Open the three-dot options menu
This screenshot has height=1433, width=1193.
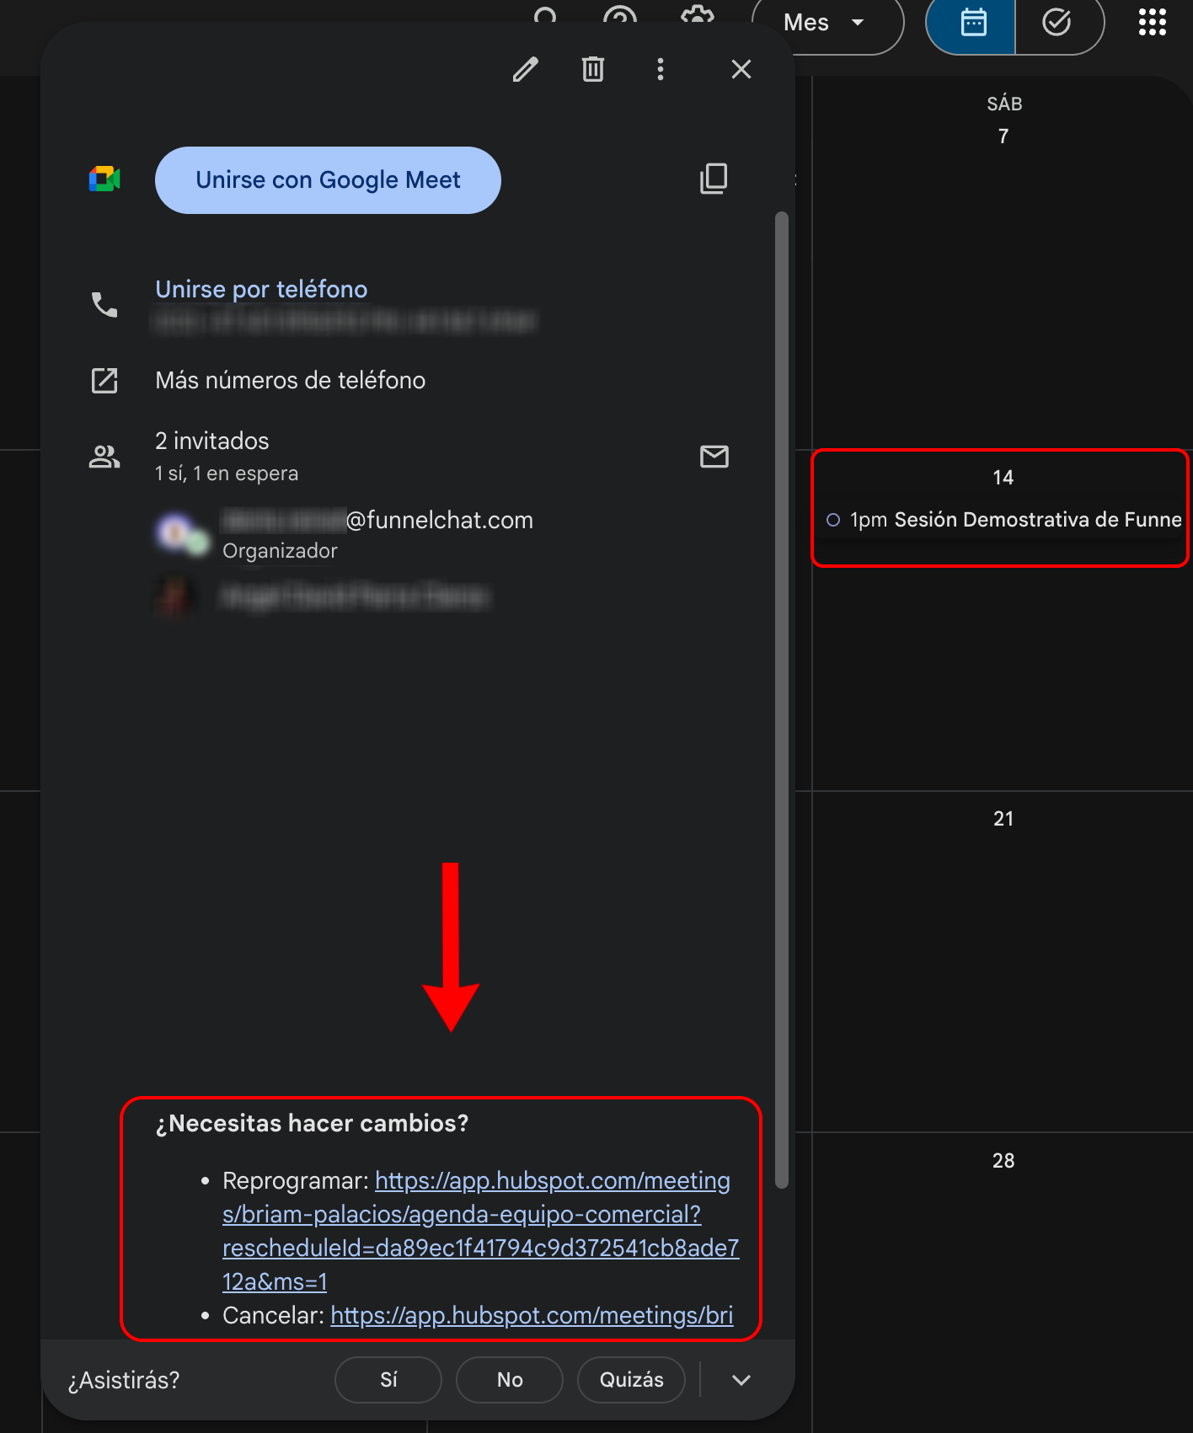coord(661,69)
